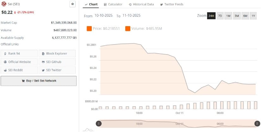This screenshot has width=261, height=132.
Task: Open the Twitter Feeds tab
Action: 171,4
